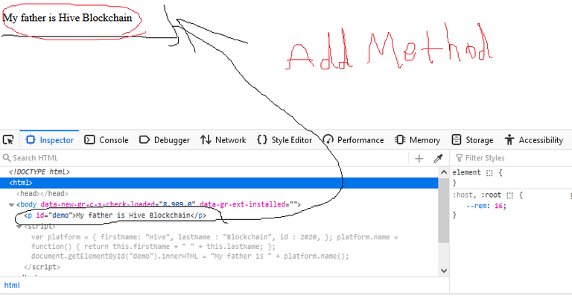The height and width of the screenshot is (296, 572).
Task: Collapse the body element arrow
Action: pos(12,205)
